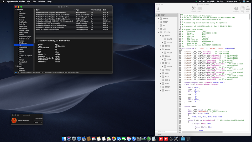Sort by the Driver Installed column header
Image resolution: width=252 pixels, height=142 pixels.
96,10
